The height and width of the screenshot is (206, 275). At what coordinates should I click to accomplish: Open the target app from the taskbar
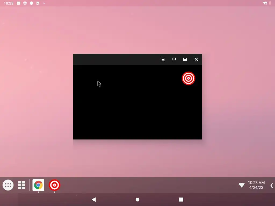55,185
